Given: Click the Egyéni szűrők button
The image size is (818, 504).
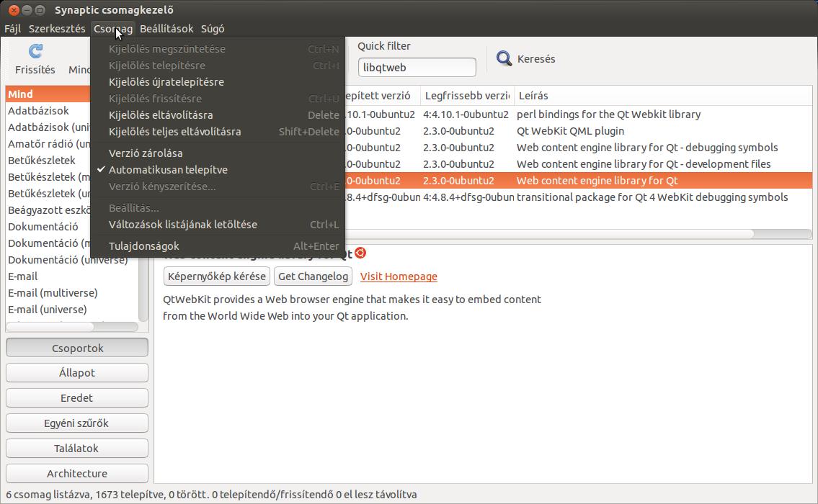Looking at the screenshot, I should (77, 423).
